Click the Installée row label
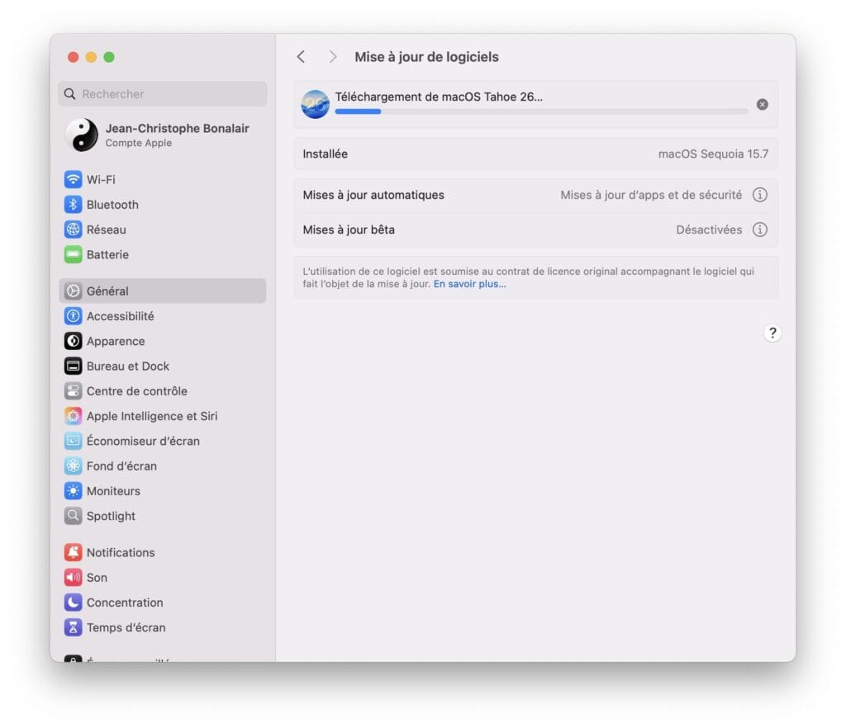The width and height of the screenshot is (846, 728). pyautogui.click(x=325, y=154)
